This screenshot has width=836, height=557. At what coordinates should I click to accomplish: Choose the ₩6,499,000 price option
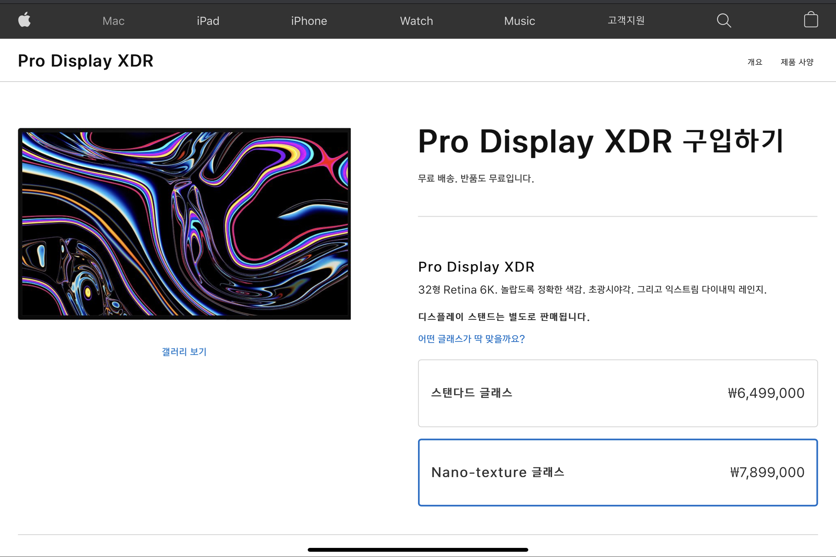(x=766, y=393)
